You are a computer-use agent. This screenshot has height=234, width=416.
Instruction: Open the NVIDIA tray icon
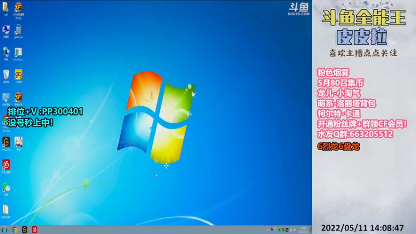287,230
